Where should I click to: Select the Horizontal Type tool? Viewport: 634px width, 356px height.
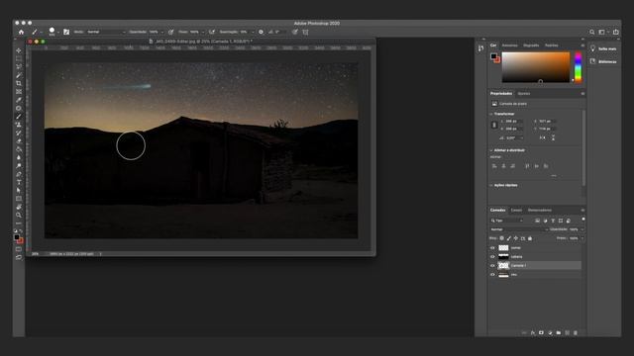(19, 182)
